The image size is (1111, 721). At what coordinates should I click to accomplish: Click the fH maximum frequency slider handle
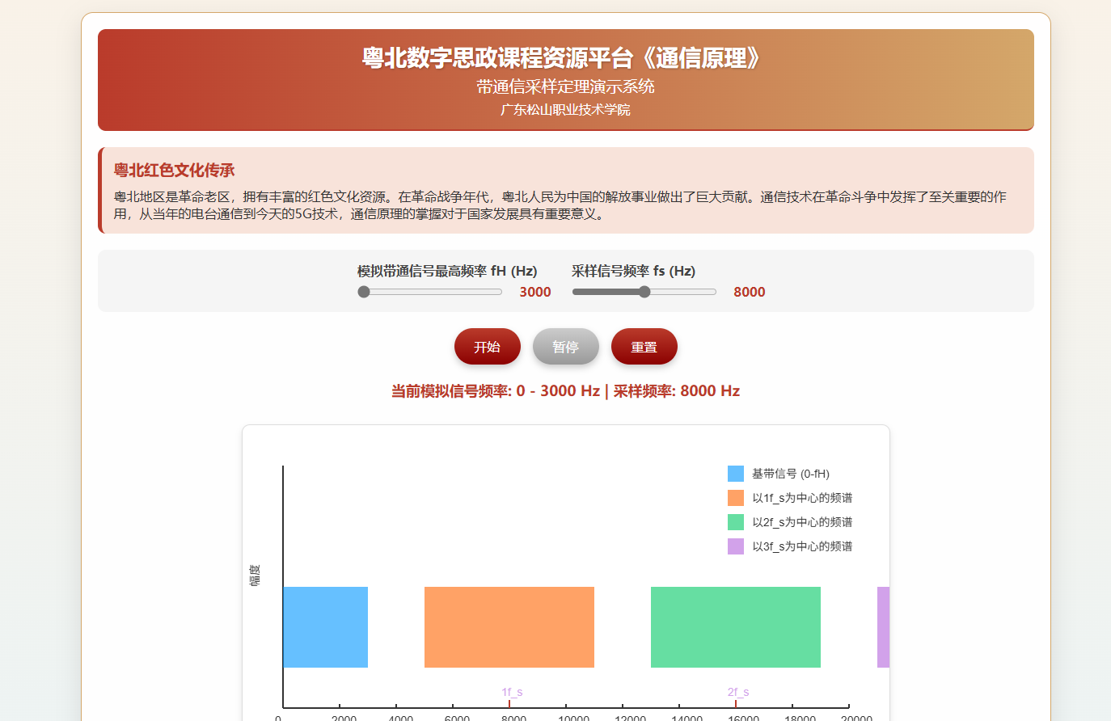tap(364, 292)
